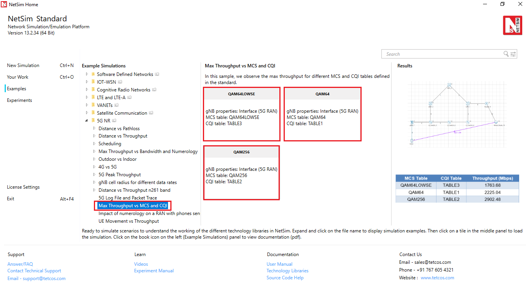Select Examples in the sidebar
This screenshot has height=282, width=530.
tap(17, 89)
